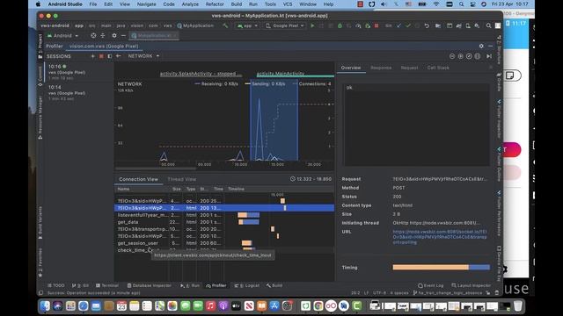Switch to the Call Stack tab

438,68
